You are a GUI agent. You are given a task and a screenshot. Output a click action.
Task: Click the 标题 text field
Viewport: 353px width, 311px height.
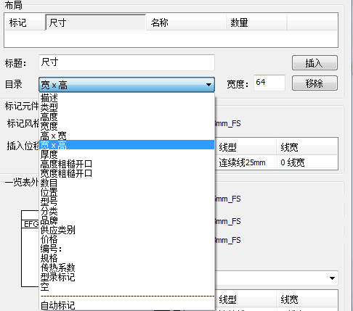coord(126,62)
